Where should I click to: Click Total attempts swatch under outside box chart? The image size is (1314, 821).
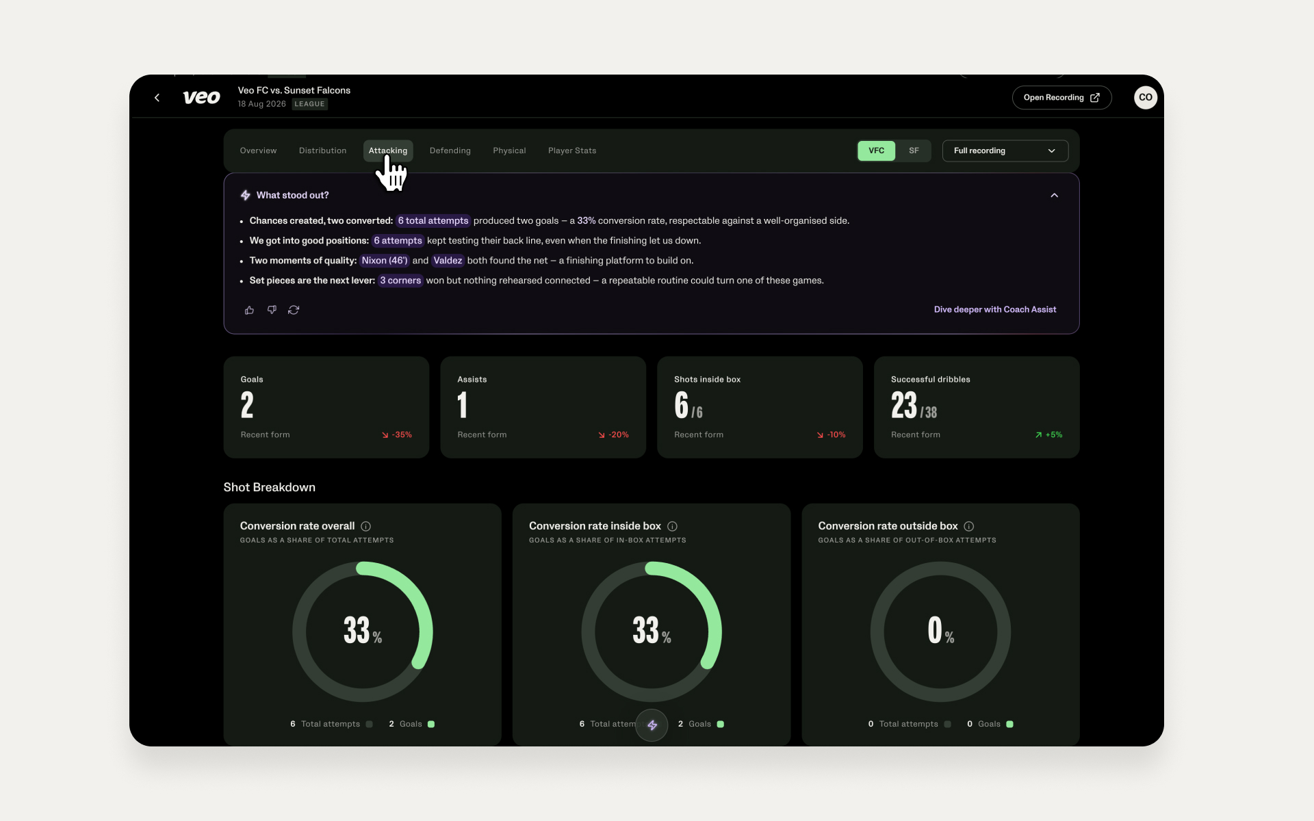[947, 725]
